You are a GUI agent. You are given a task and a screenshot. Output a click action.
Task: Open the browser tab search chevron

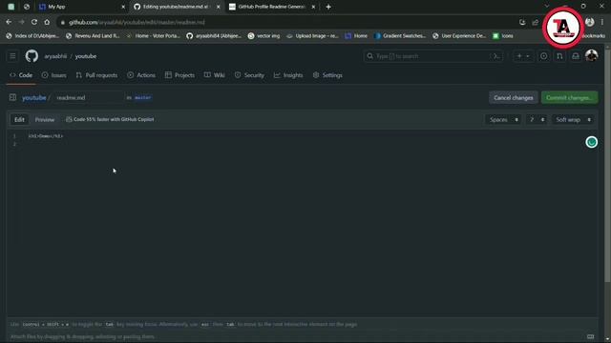click(547, 7)
